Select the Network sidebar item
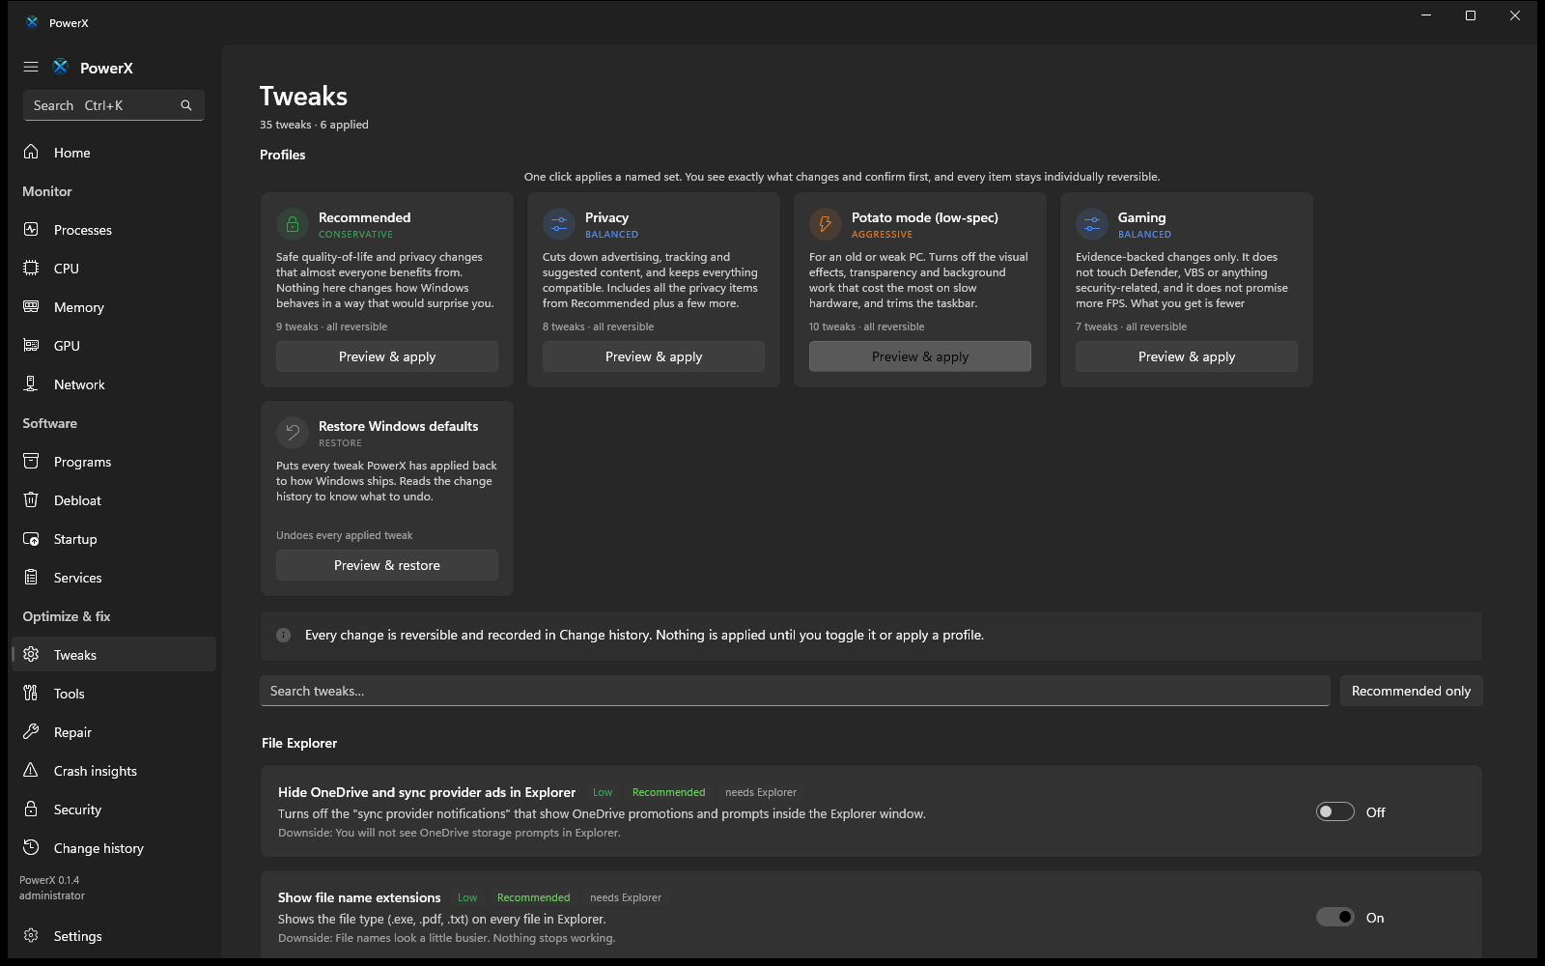1545x966 pixels. 114,384
